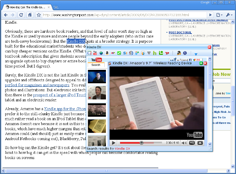The height and width of the screenshot is (174, 236).
Task: Open the 'perfect for magazines and newspapers' link
Action: (37, 85)
